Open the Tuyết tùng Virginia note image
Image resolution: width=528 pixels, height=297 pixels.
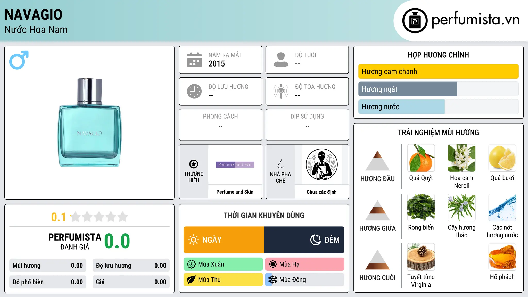click(x=421, y=257)
